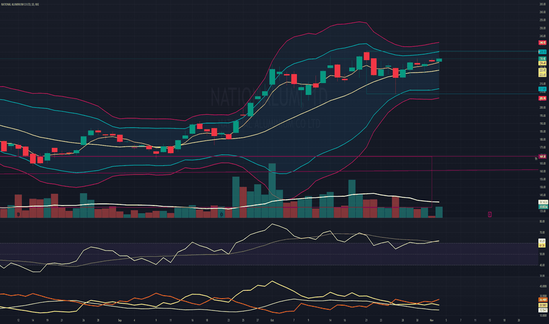The height and width of the screenshot is (324, 549).
Task: Click the red upper outer band price label
Action: tap(542, 43)
